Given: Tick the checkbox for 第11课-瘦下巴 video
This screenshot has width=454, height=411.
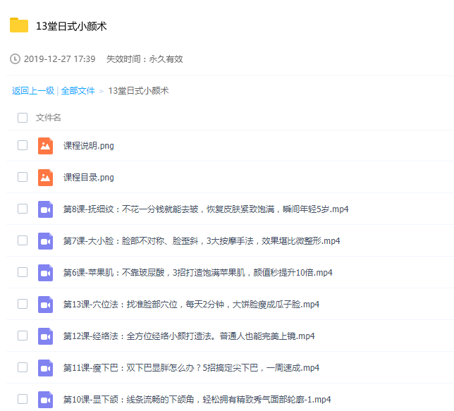Looking at the screenshot, I should tap(23, 367).
